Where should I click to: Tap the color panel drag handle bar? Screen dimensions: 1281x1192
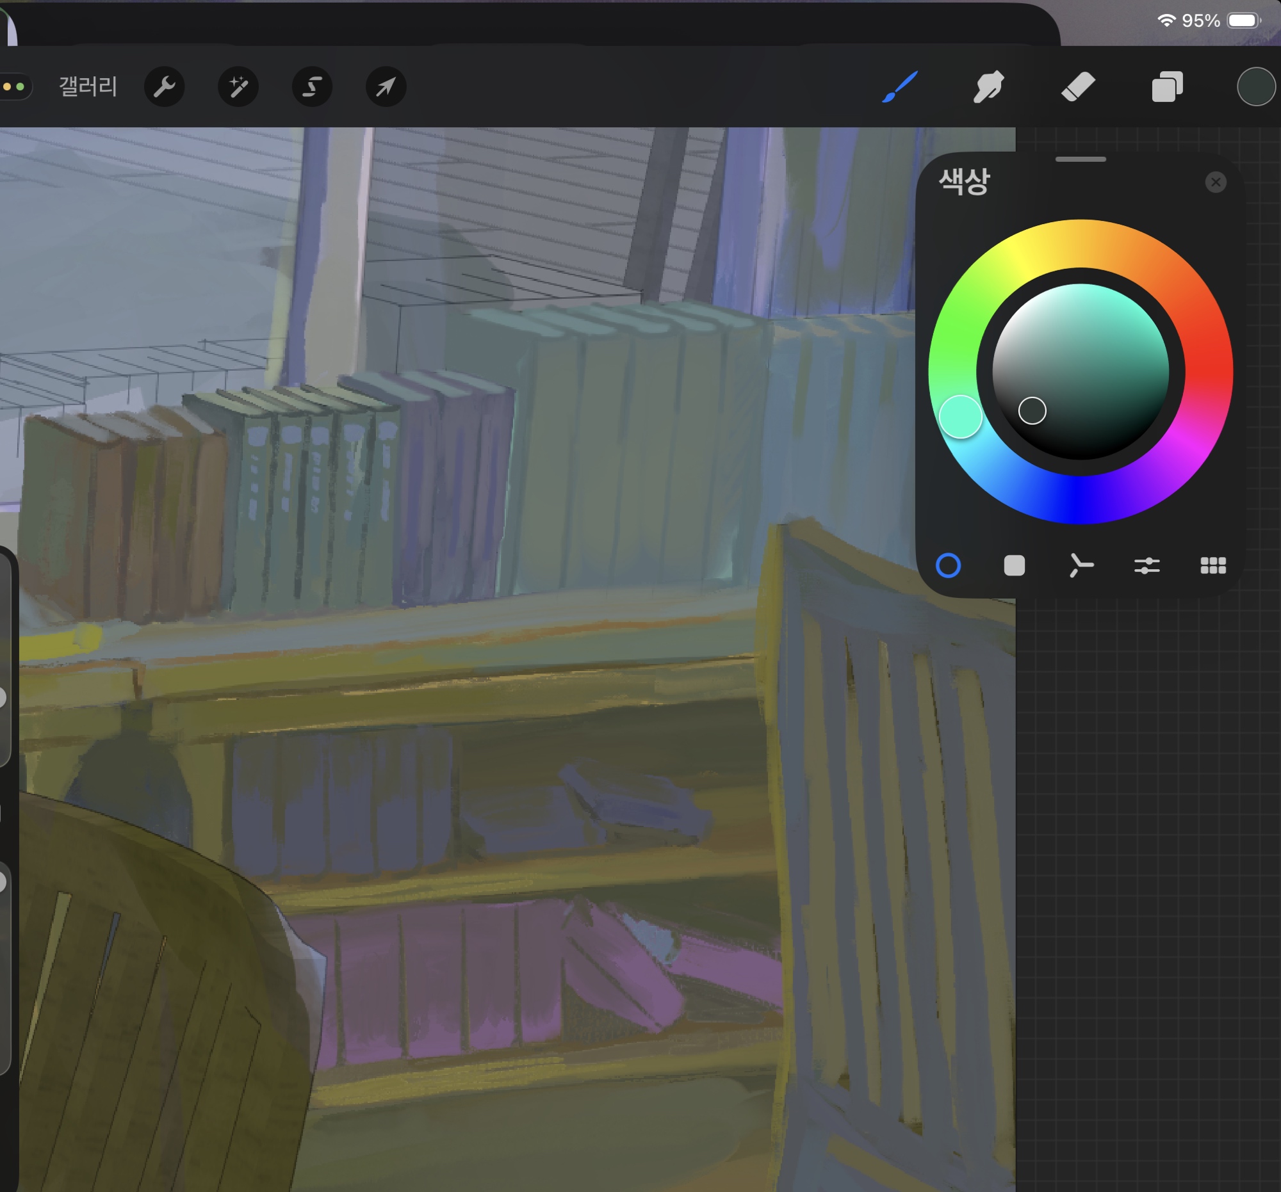click(1081, 159)
